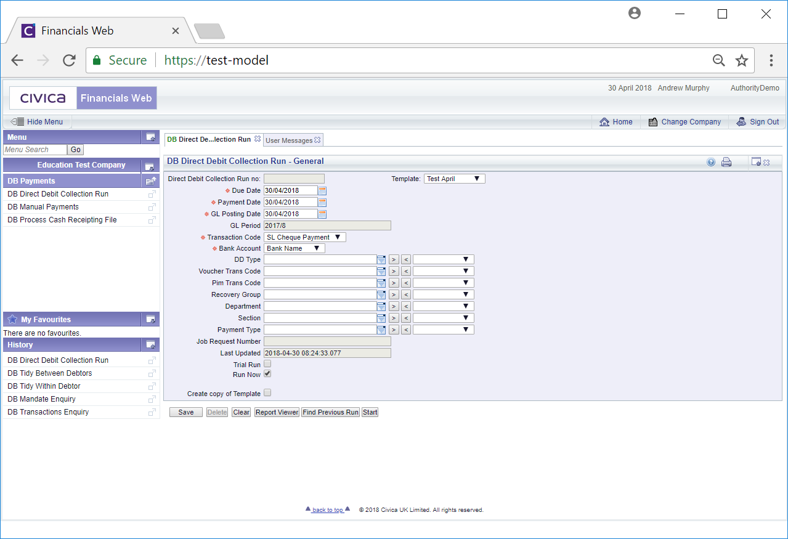788x539 pixels.
Task: Click the Find Previous Run button
Action: (x=330, y=412)
